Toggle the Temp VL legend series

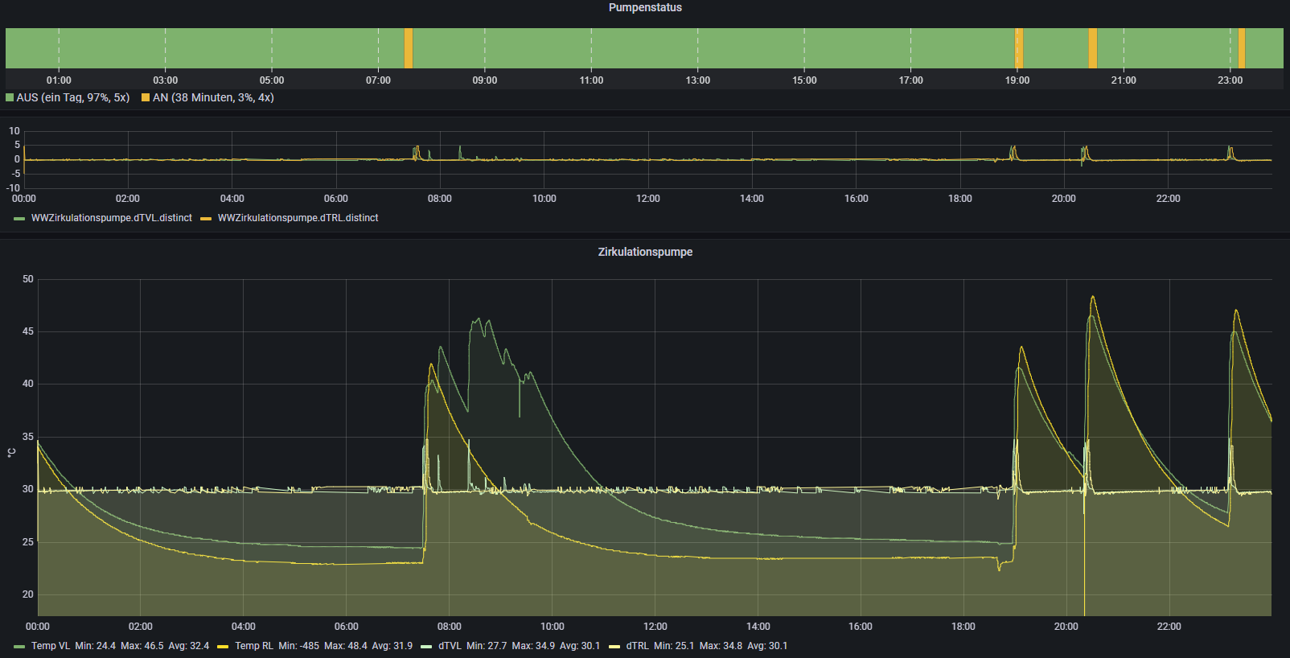[x=51, y=646]
